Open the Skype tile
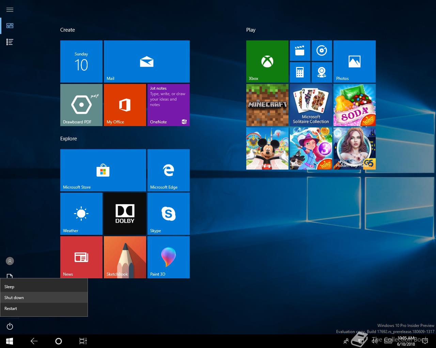Viewport: 436px width, 348px height. (x=169, y=214)
